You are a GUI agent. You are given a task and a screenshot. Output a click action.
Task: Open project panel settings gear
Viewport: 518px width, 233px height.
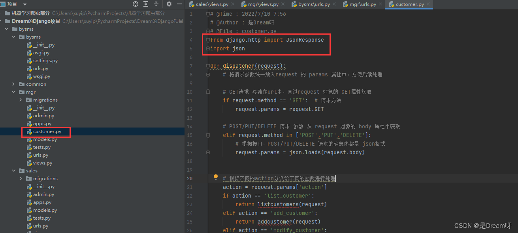coord(169,4)
